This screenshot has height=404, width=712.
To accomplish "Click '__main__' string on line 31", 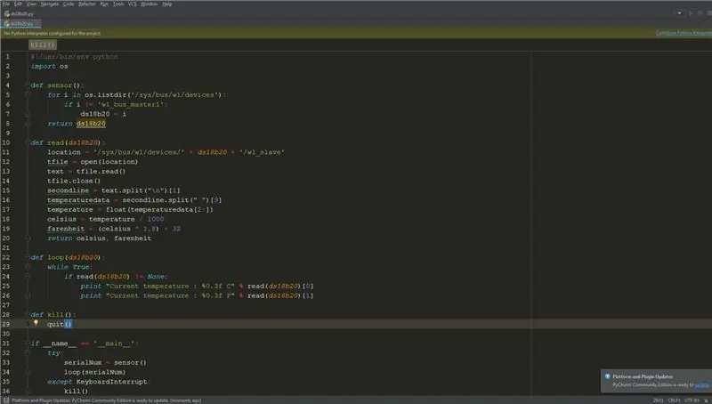I will pyautogui.click(x=114, y=343).
